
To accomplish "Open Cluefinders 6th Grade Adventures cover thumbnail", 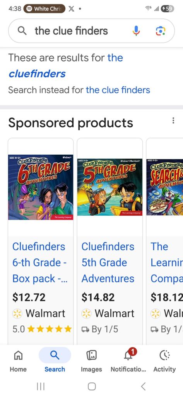I will click(41, 187).
